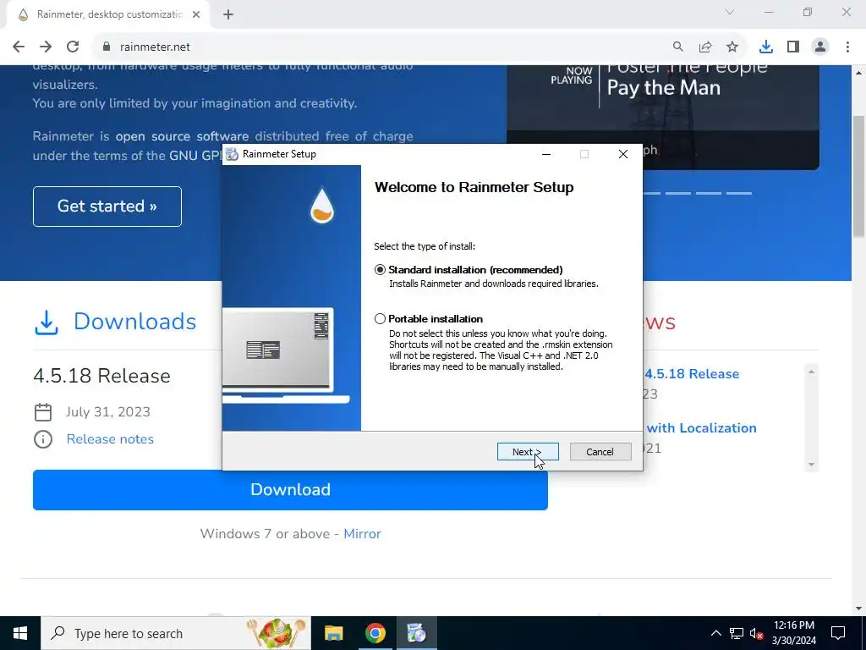This screenshot has height=650, width=866.
Task: Close the Rainmeter Setup dialog
Action: point(623,154)
